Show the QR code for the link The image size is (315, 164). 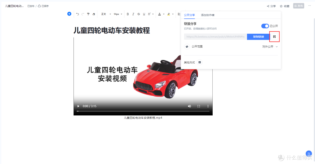coord(274,37)
